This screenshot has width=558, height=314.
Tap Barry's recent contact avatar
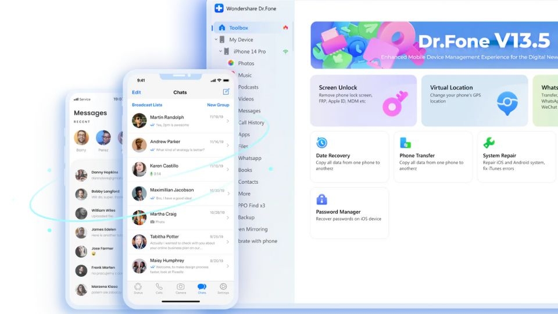(x=81, y=137)
